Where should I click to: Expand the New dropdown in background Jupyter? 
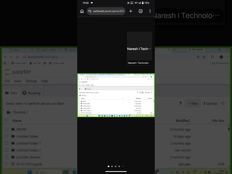coord(193,103)
